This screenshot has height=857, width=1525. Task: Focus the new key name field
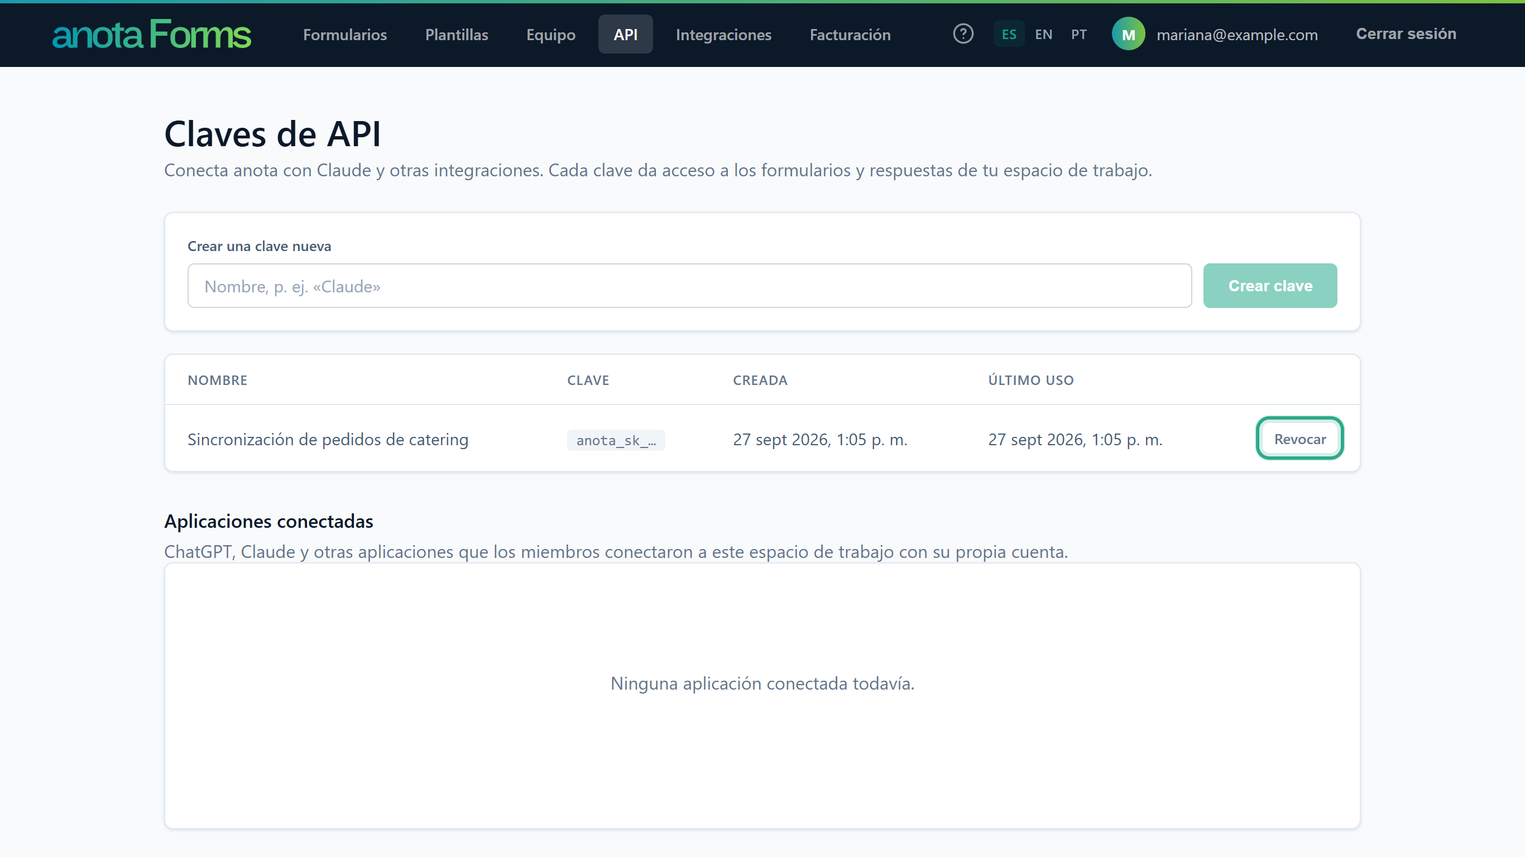click(689, 286)
